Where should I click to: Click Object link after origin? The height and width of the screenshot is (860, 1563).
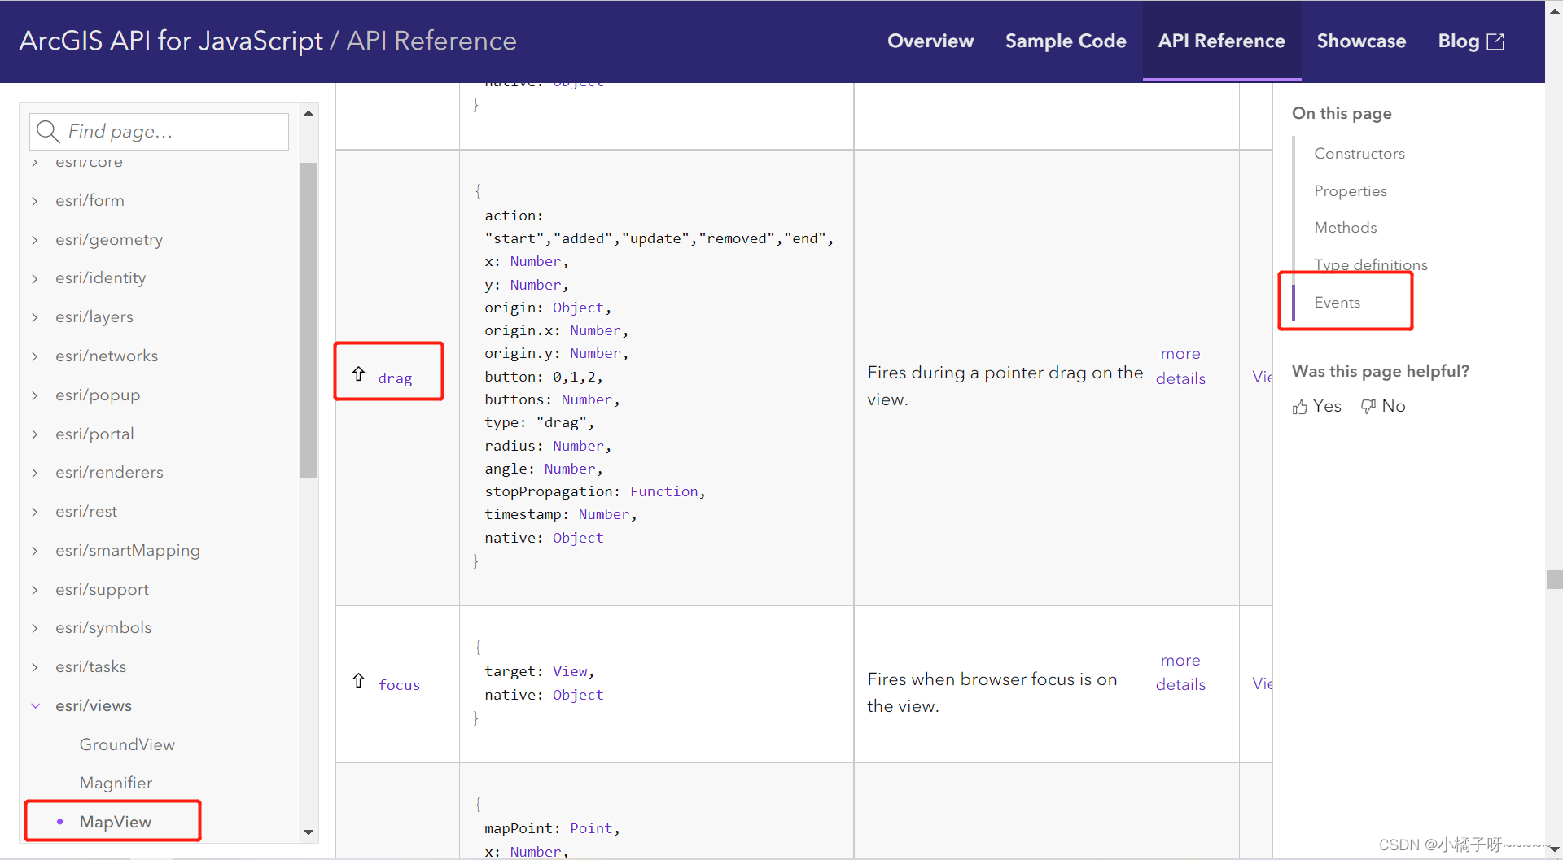(578, 308)
